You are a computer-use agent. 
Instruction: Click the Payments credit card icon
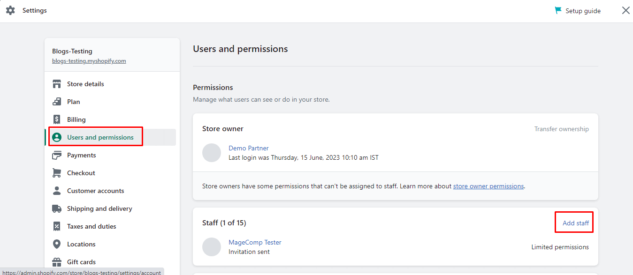(x=56, y=155)
